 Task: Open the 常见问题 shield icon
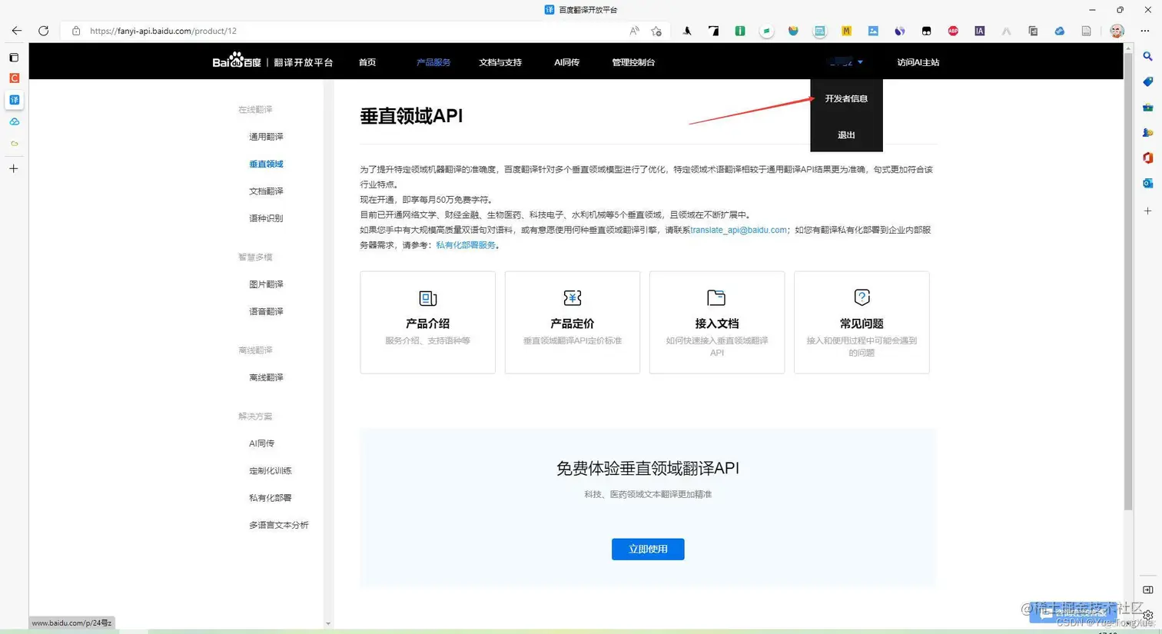[x=862, y=297]
